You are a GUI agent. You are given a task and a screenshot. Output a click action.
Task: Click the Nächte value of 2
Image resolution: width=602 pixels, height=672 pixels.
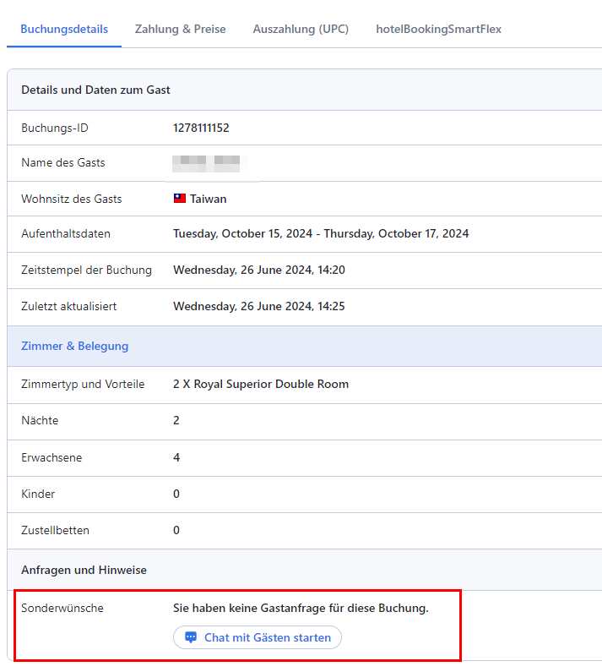pos(176,420)
